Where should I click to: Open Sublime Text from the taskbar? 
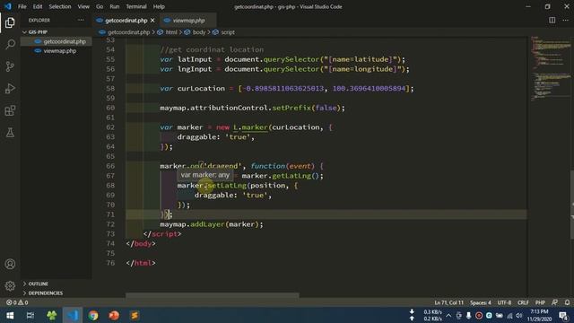pyautogui.click(x=135, y=315)
